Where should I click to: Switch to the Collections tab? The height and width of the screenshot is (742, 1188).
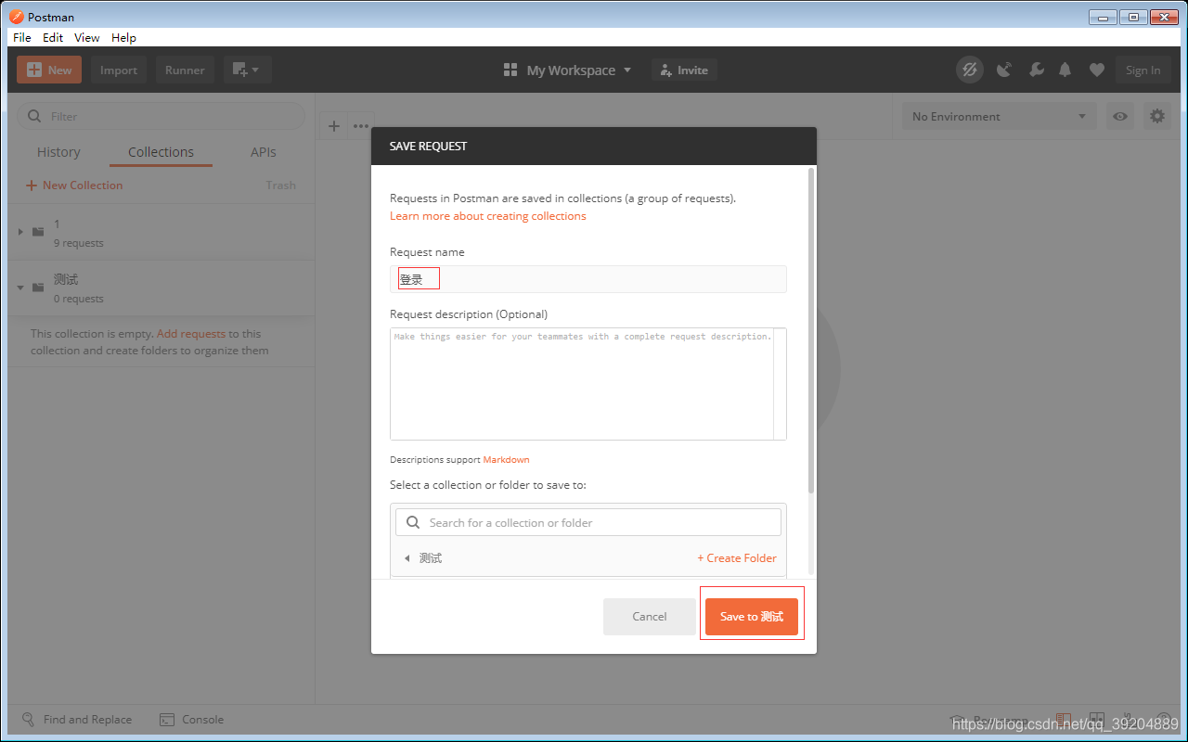point(161,152)
